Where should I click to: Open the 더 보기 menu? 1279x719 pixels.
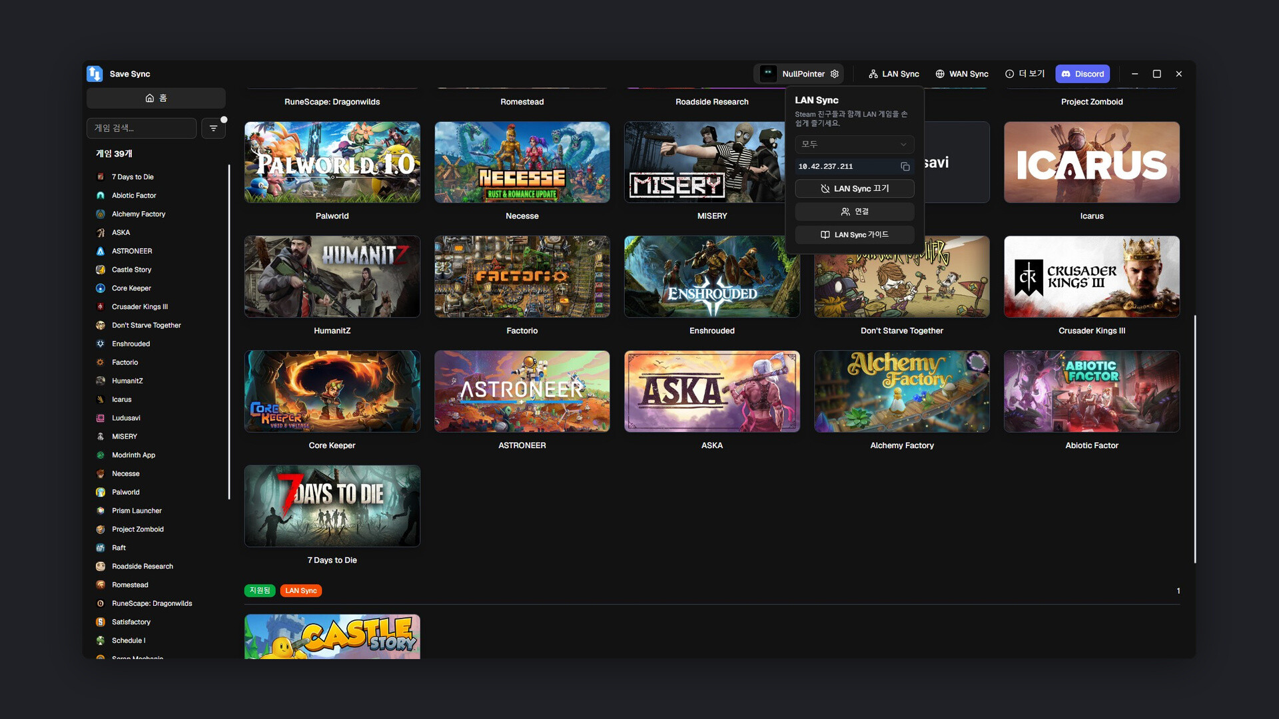[x=1025, y=74]
